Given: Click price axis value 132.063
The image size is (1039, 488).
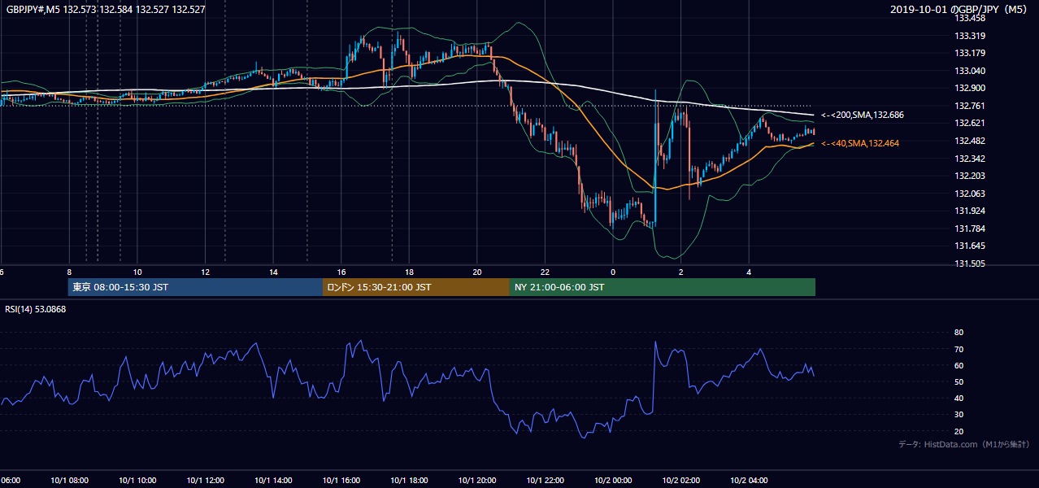Looking at the screenshot, I should 970,194.
